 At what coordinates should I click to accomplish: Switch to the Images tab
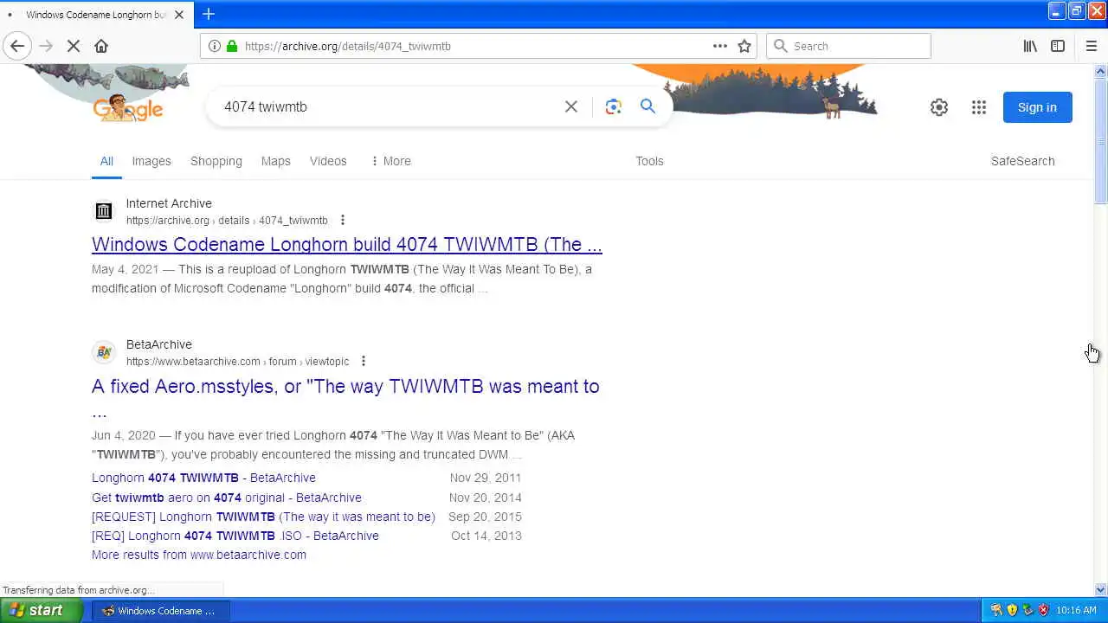click(151, 161)
